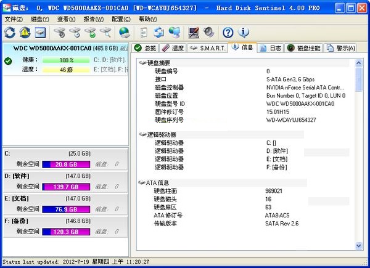Click the D: [软件] logical drive value

[x=277, y=151]
